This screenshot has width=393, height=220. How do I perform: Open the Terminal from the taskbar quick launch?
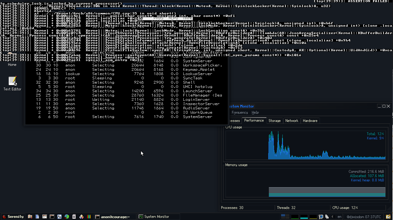(52, 217)
